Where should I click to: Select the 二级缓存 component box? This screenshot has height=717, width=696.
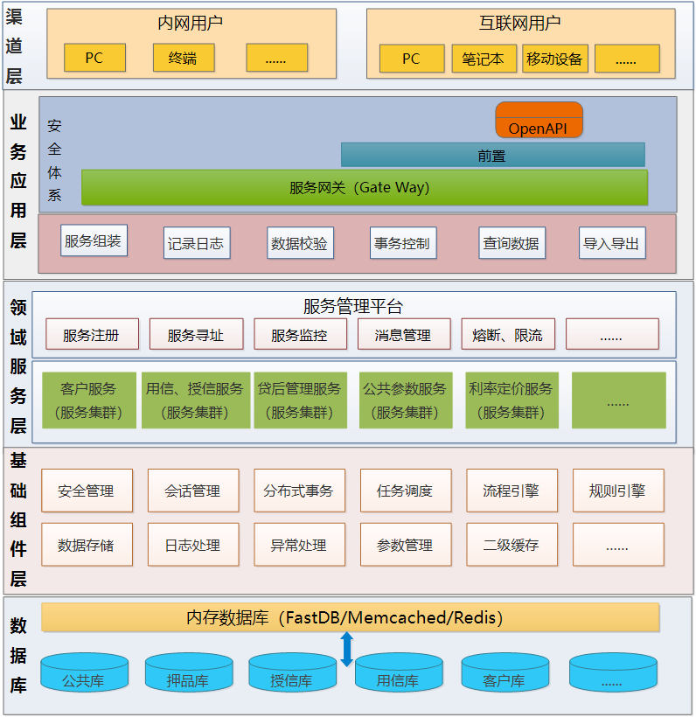[x=512, y=545]
